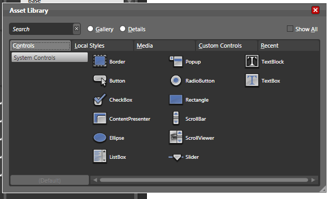This screenshot has height=199, width=335.
Task: Enable the Gallery view radio button
Action: click(90, 29)
